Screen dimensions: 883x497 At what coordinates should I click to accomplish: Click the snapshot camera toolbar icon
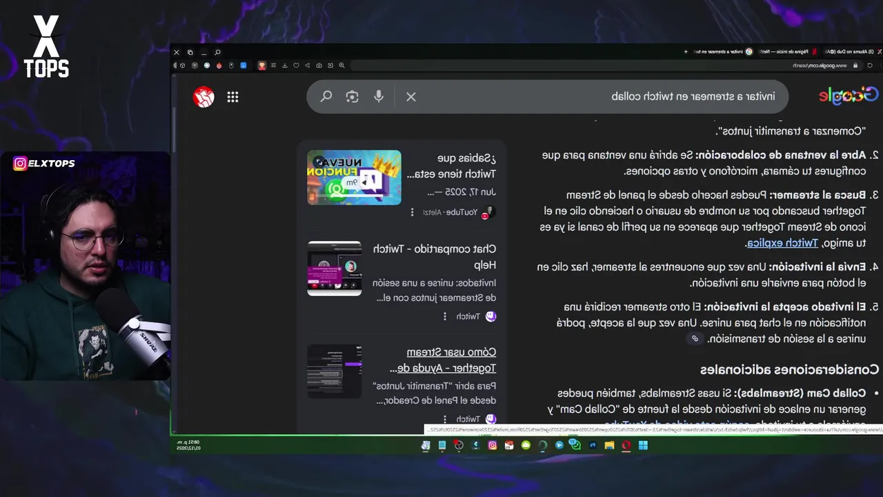click(319, 66)
